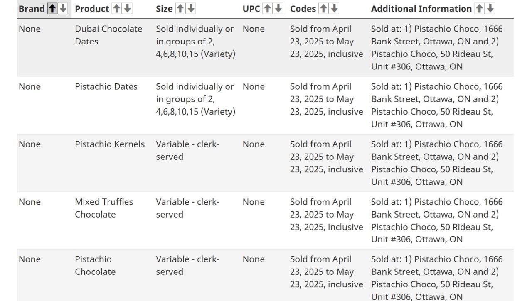Click the Additional Information column header
The image size is (532, 301).
click(421, 9)
